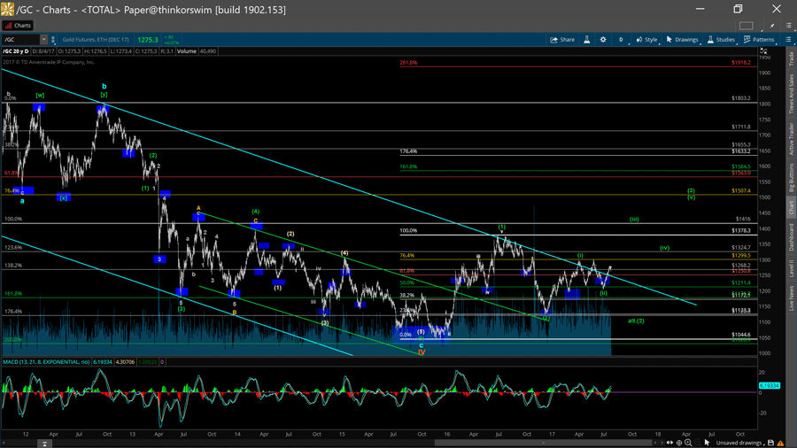Open the Trade side panel tab

tap(791, 59)
